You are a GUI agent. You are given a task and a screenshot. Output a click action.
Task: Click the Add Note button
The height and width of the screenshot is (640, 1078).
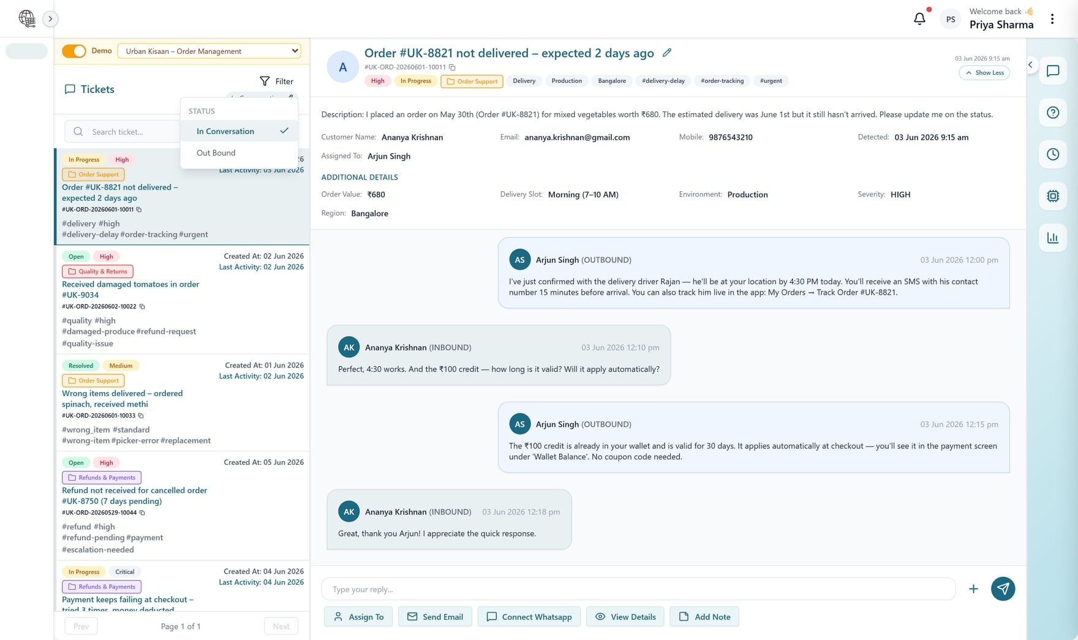click(704, 617)
